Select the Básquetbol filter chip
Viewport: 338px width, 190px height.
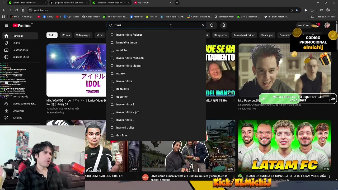221,35
